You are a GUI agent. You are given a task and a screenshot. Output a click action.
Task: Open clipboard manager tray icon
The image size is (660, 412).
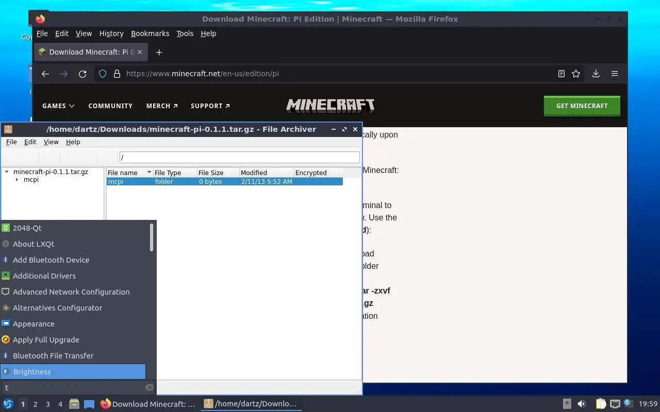pyautogui.click(x=601, y=404)
